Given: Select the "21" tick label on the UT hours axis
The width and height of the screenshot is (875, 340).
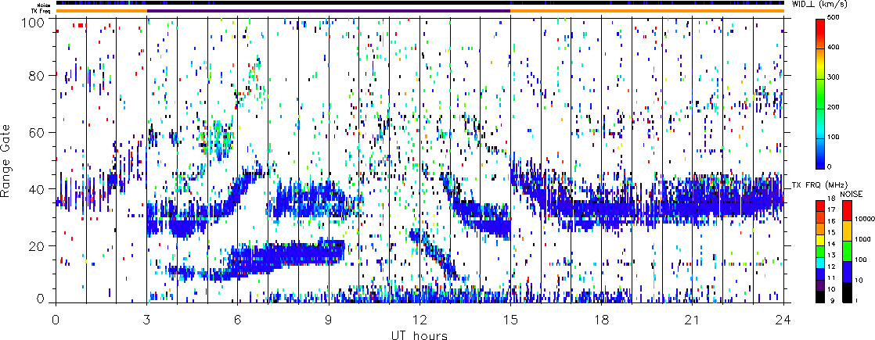Looking at the screenshot, I should 693,318.
